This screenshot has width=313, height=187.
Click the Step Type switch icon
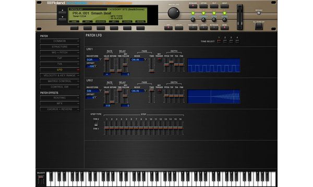(96, 124)
